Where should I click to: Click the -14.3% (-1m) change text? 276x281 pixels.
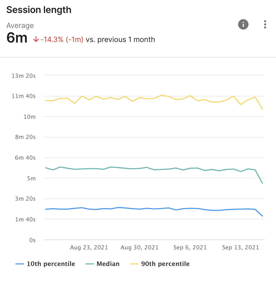[x=62, y=40]
